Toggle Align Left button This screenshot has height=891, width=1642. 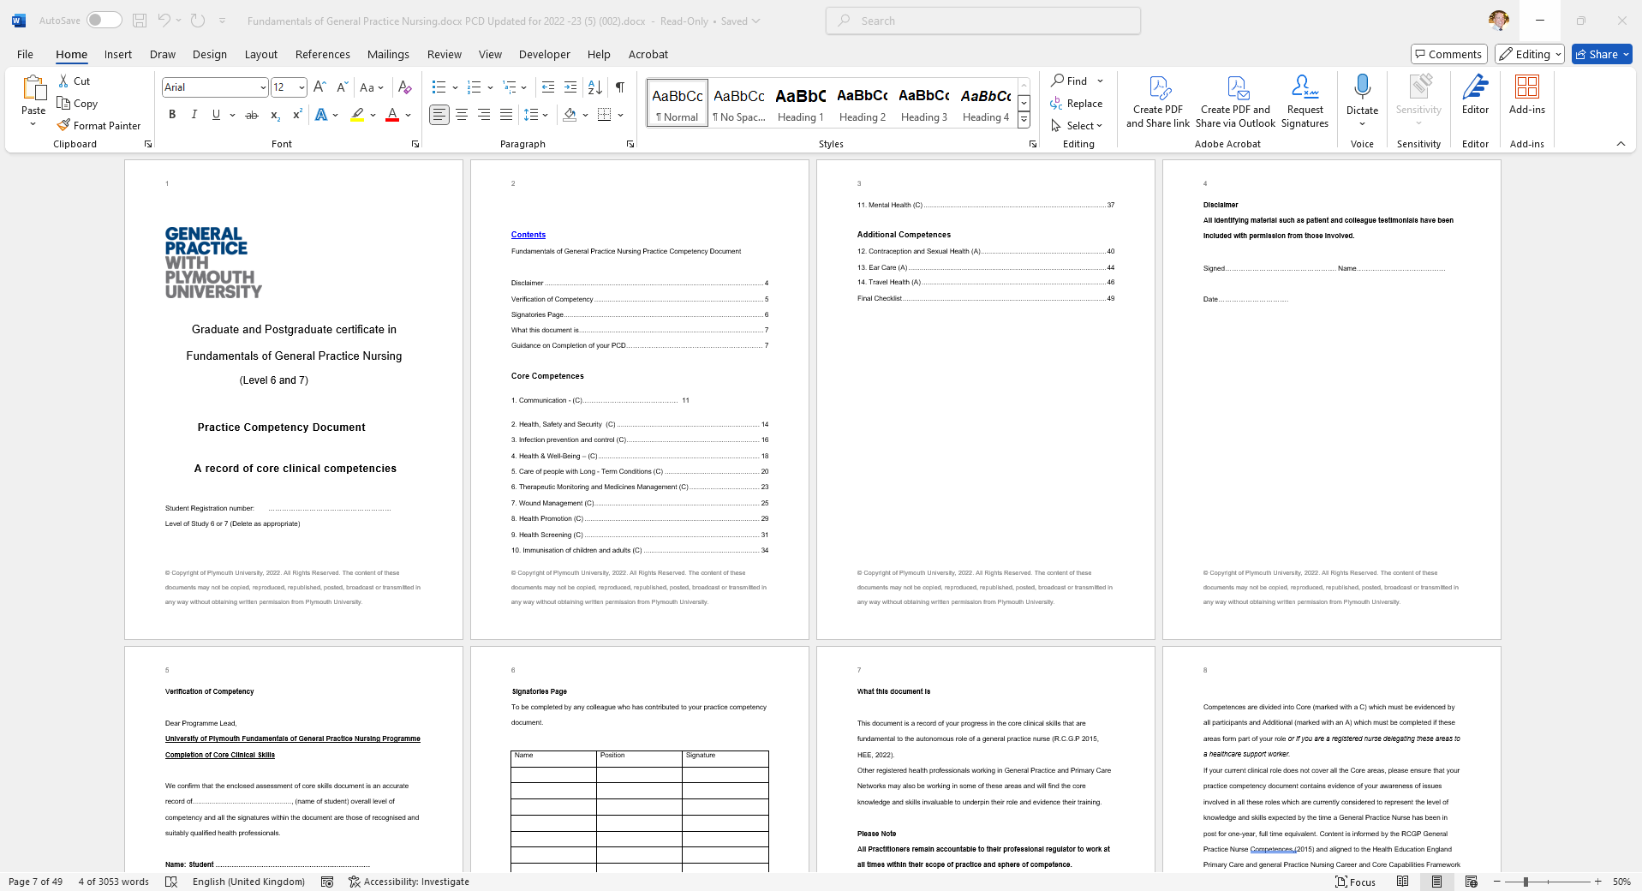click(x=439, y=115)
